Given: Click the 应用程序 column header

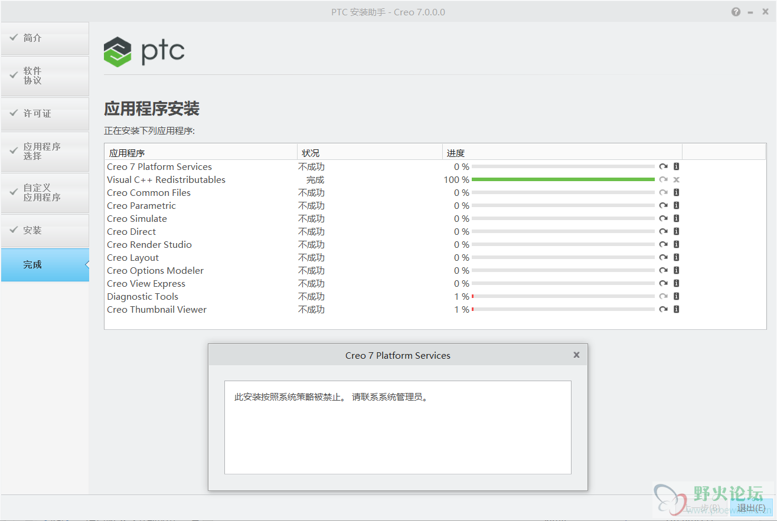Looking at the screenshot, I should (201, 153).
